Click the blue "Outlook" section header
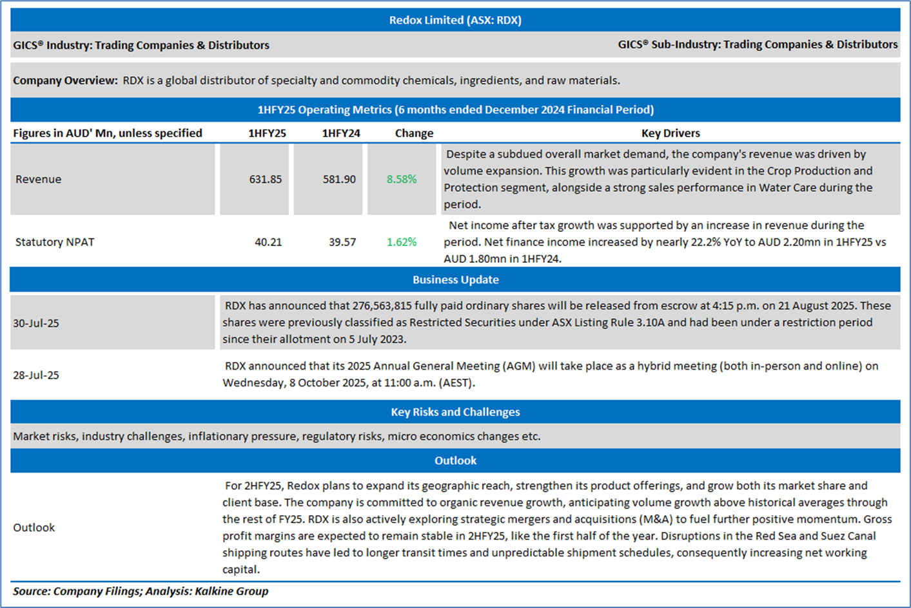The height and width of the screenshot is (608, 911). point(455,461)
